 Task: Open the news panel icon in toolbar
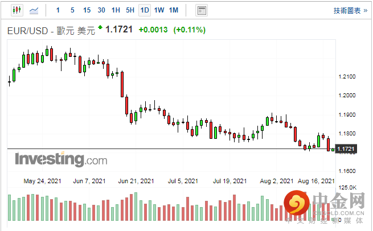[x=201, y=10]
